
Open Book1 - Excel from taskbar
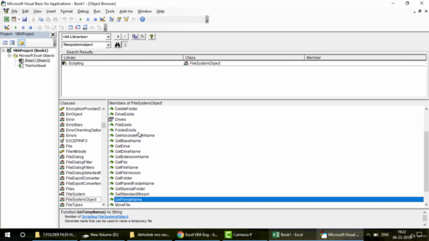(x=288, y=235)
